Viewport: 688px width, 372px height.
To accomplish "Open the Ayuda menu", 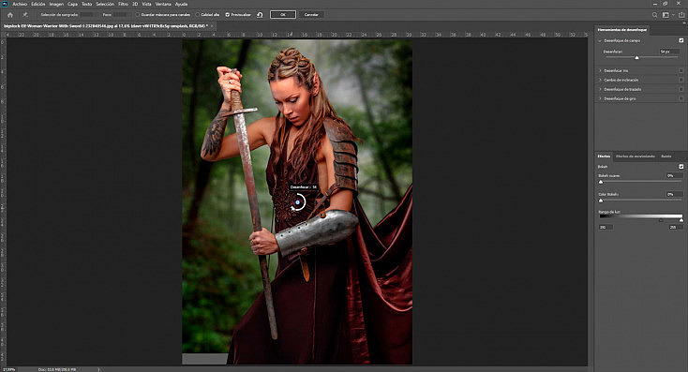I will (181, 4).
